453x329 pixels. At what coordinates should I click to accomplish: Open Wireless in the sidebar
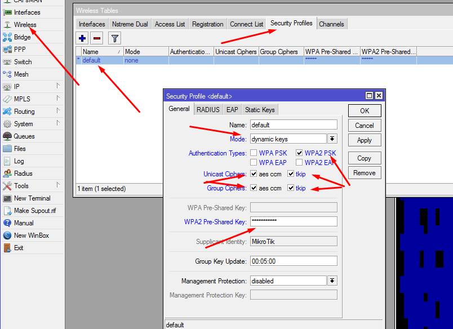25,25
